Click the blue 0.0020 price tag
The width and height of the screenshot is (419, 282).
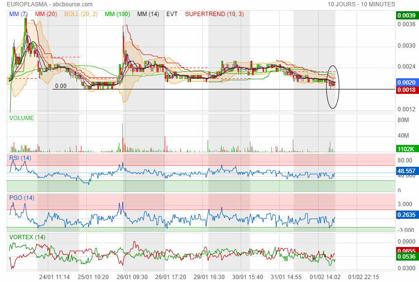[406, 83]
